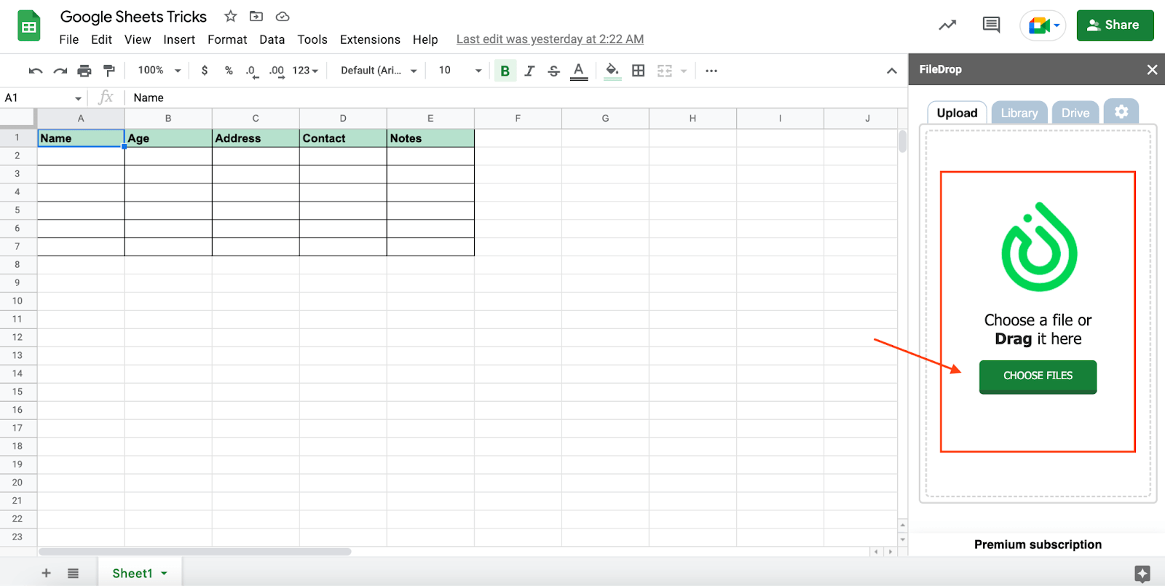Open the Extensions menu

[370, 39]
